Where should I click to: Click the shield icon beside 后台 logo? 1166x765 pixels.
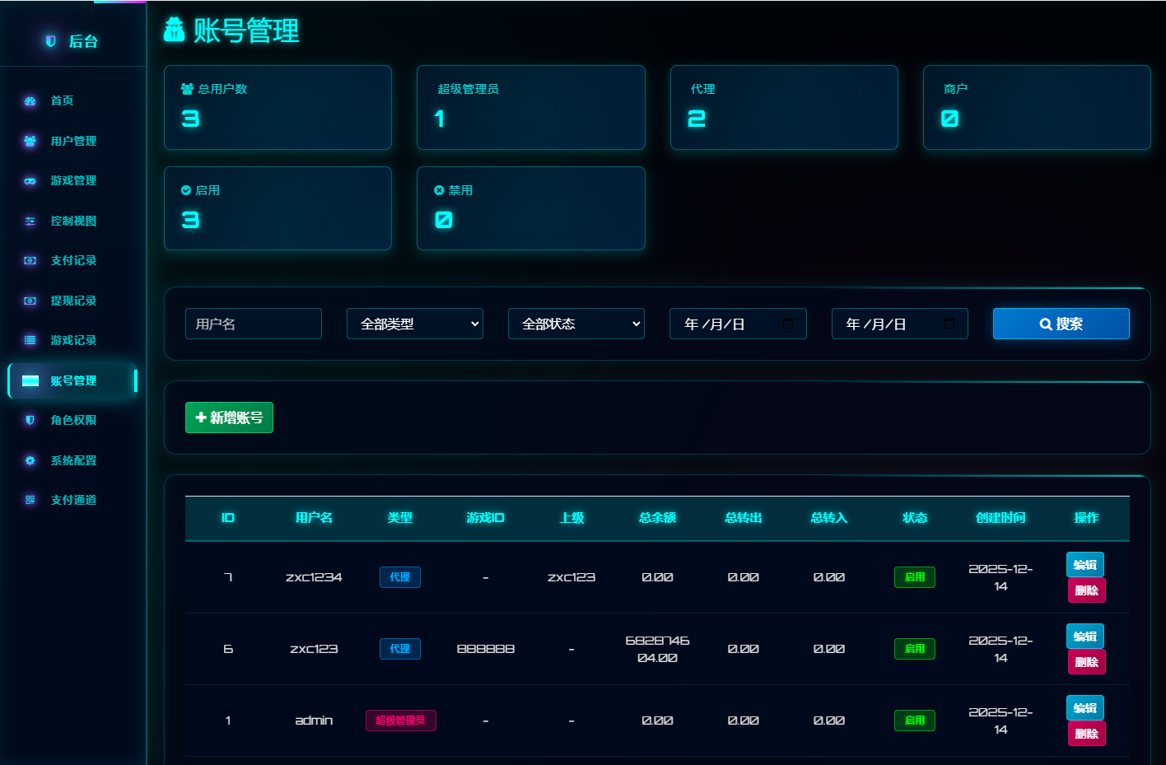click(51, 41)
